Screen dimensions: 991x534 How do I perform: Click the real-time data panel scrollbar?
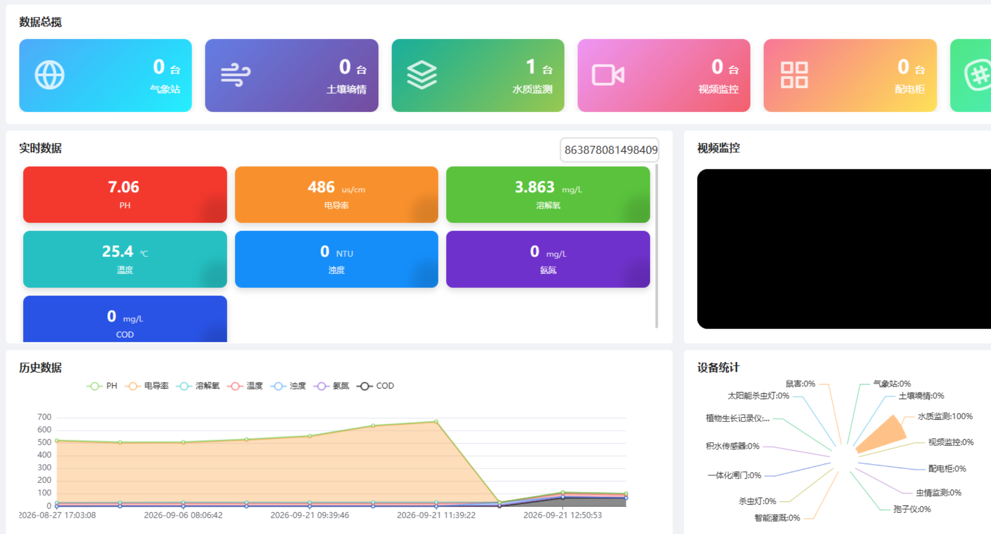coord(657,246)
